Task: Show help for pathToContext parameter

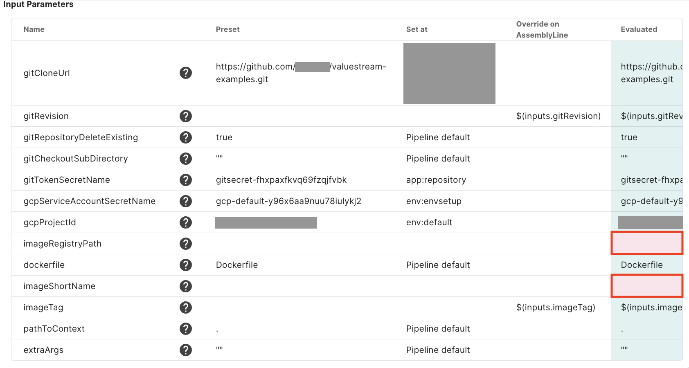Action: click(186, 329)
